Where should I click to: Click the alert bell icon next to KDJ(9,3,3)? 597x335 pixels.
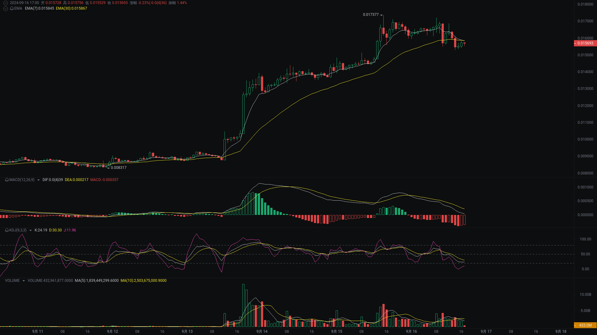(x=6, y=230)
